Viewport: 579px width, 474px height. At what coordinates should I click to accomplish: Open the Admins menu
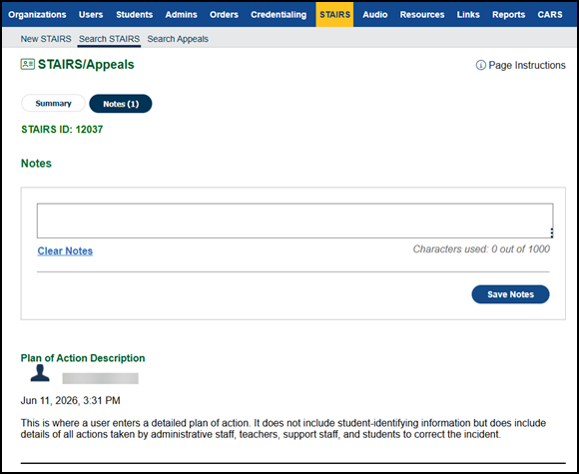(182, 15)
